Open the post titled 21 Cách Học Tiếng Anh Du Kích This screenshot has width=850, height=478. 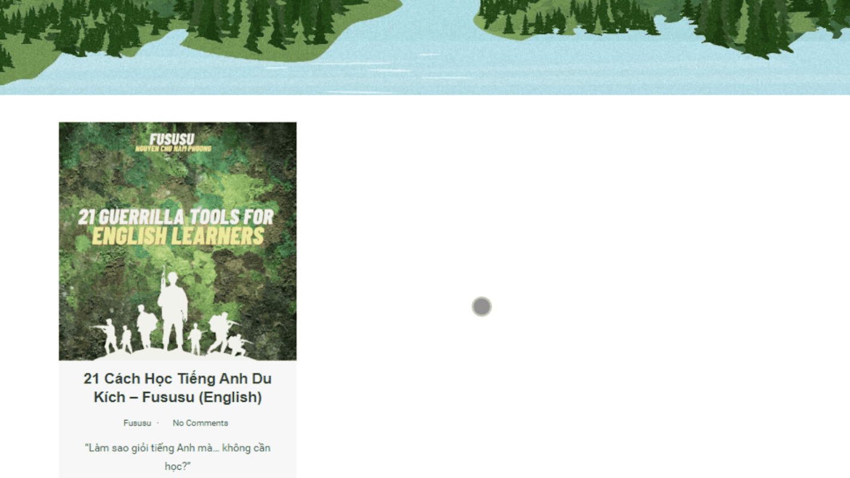pos(178,388)
